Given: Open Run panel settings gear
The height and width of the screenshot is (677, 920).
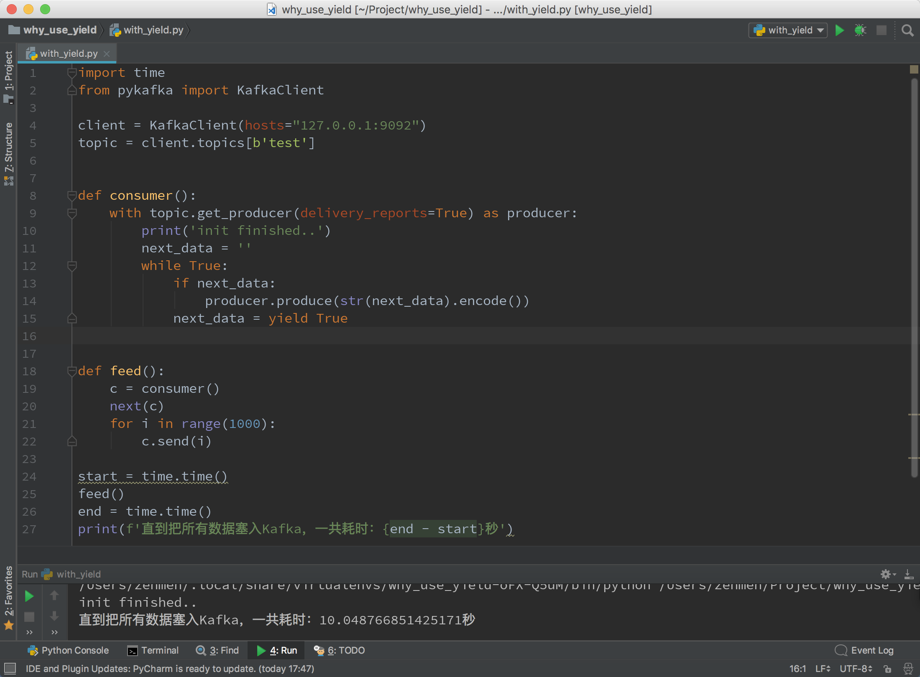Looking at the screenshot, I should [886, 574].
